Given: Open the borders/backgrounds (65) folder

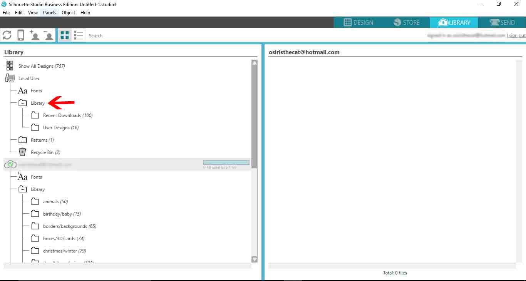Looking at the screenshot, I should (x=70, y=226).
